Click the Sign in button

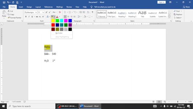click(x=162, y=2)
